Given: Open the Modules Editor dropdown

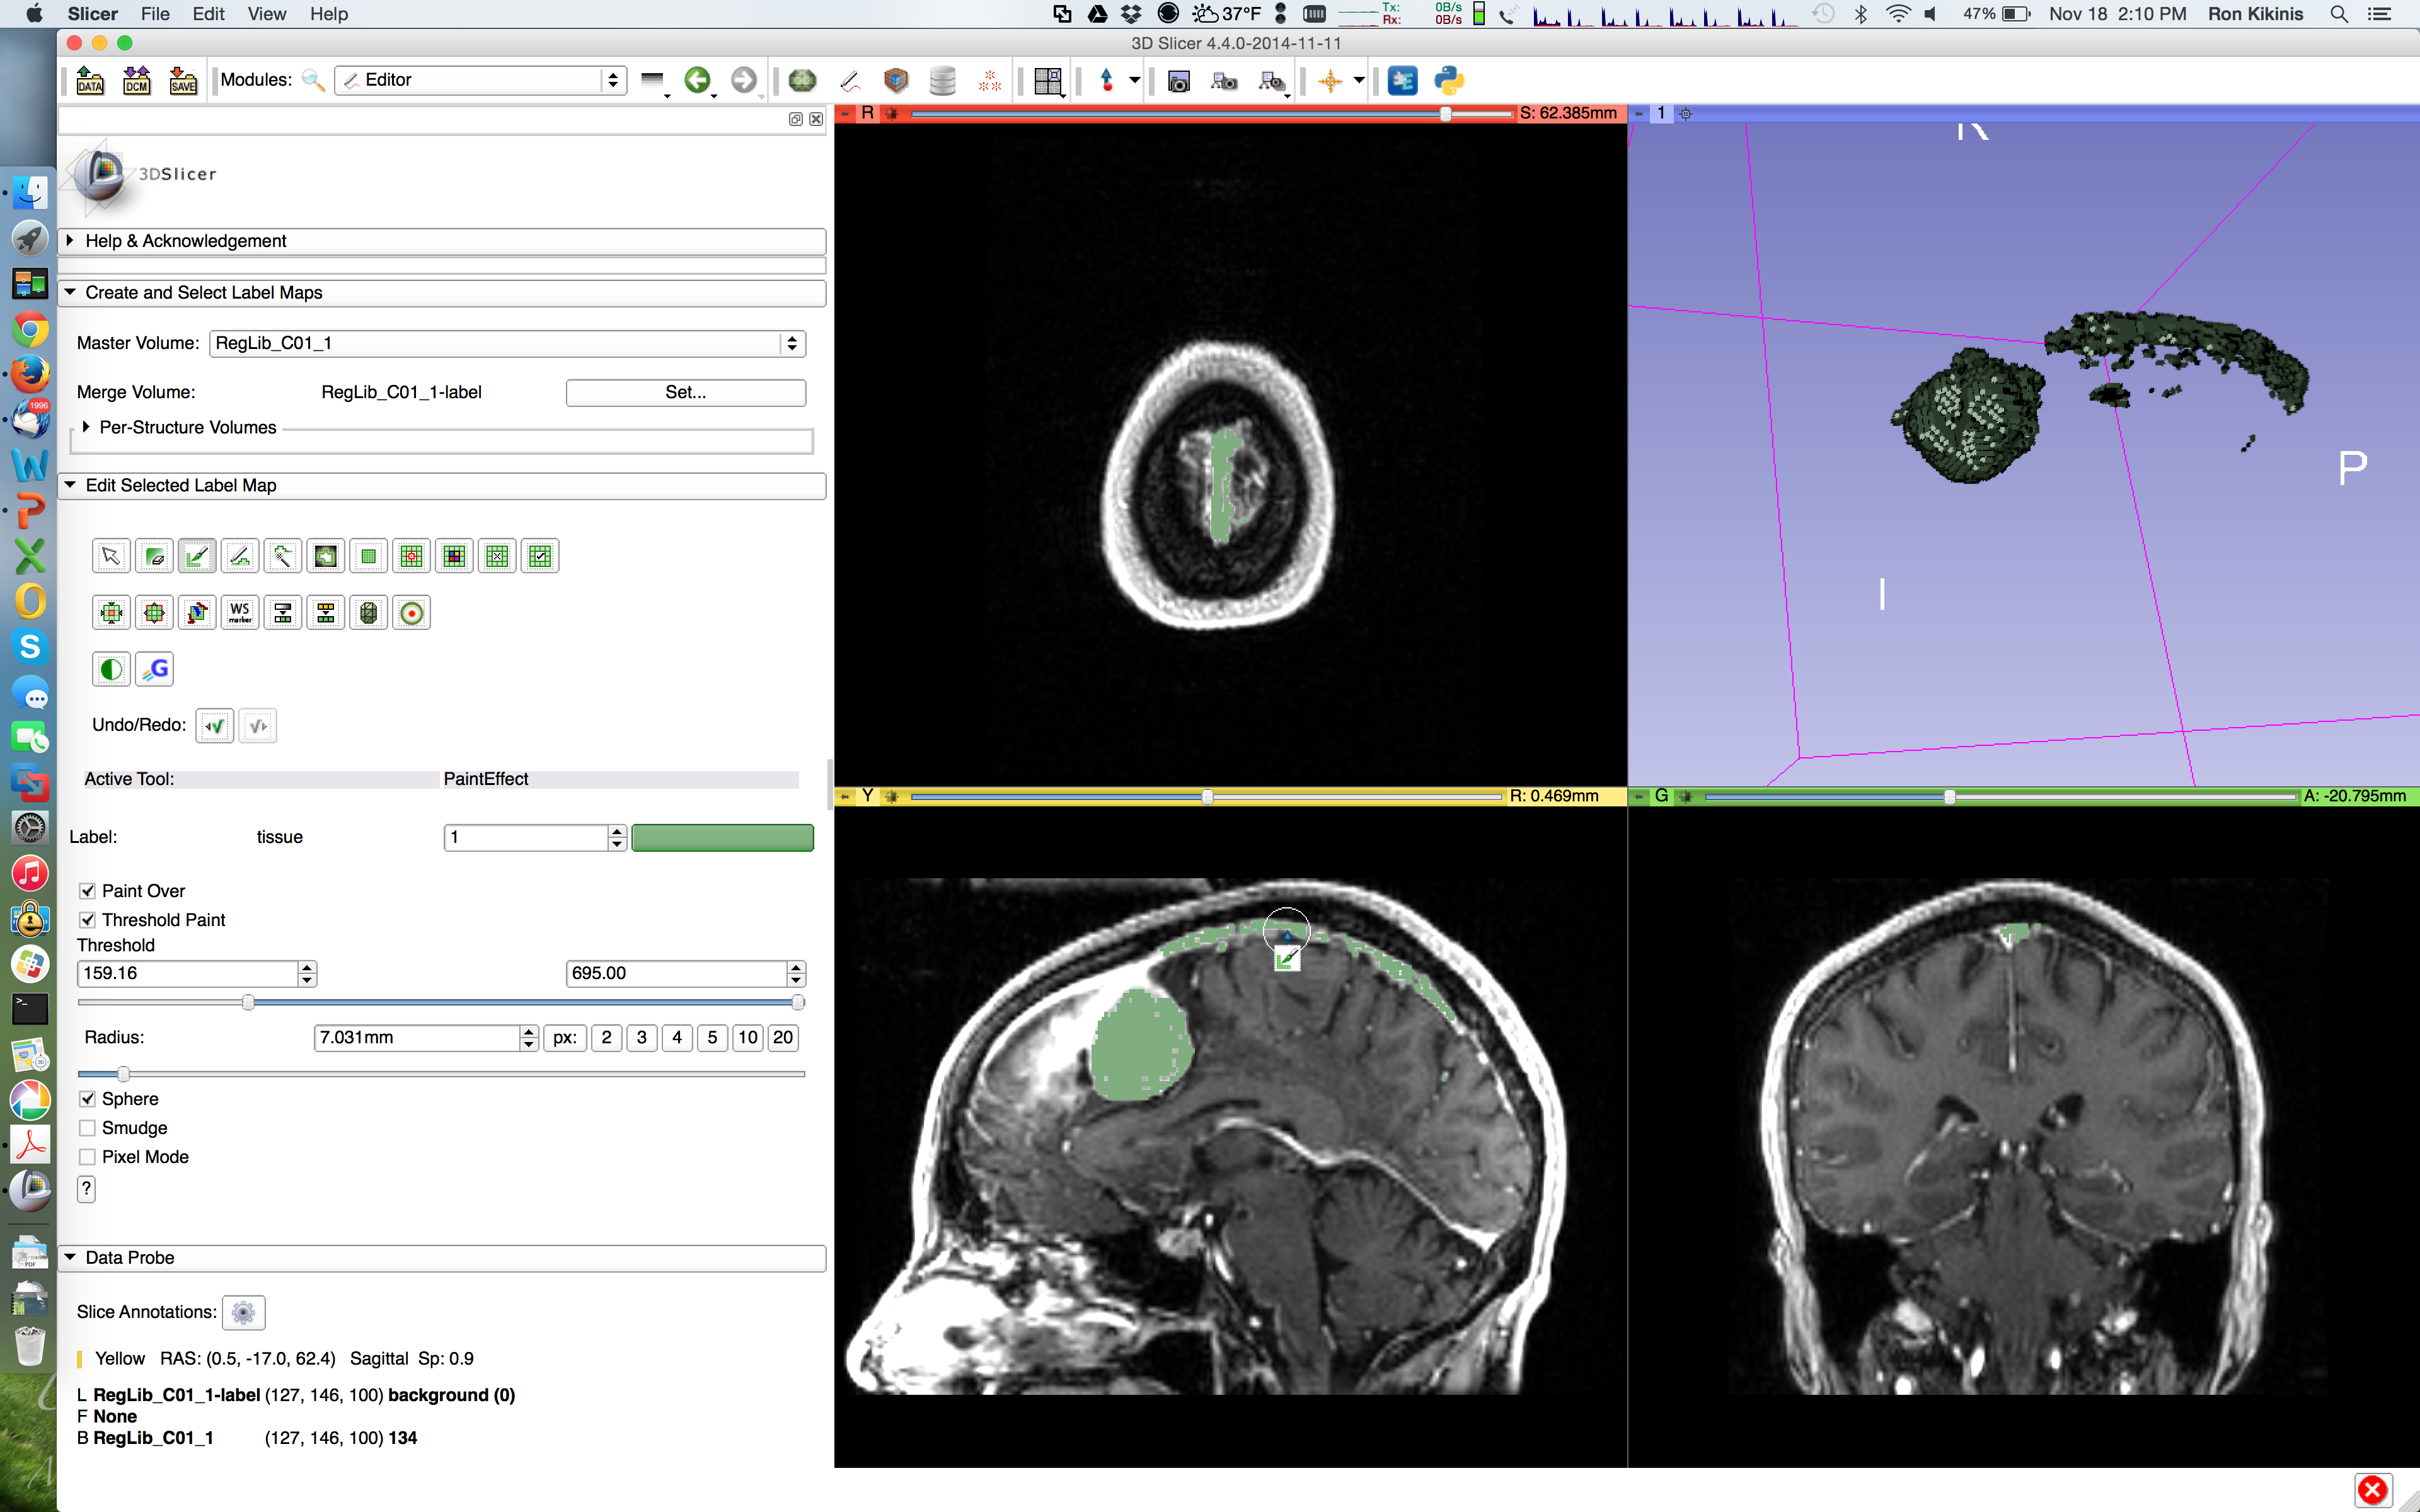Looking at the screenshot, I should point(480,80).
